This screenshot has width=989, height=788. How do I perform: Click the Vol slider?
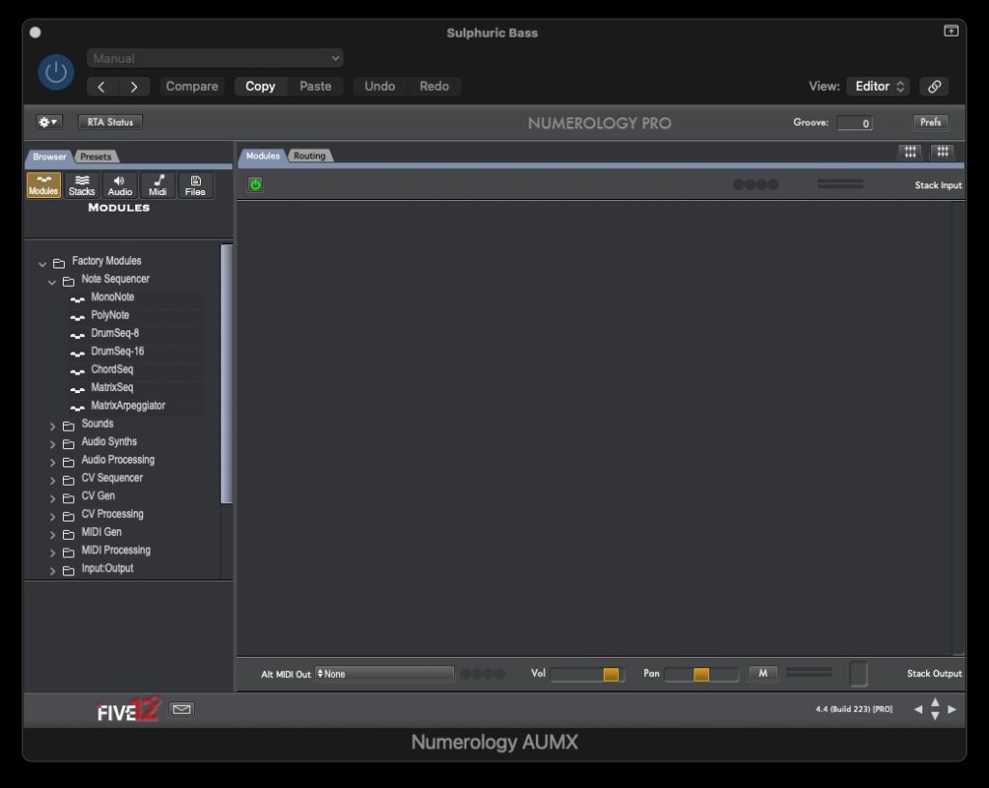pos(587,674)
